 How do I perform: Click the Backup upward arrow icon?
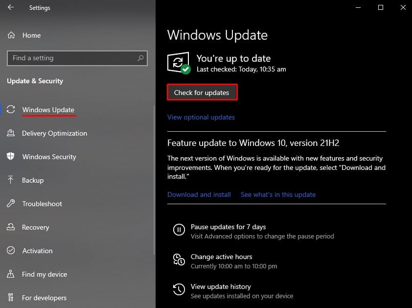(x=10, y=180)
